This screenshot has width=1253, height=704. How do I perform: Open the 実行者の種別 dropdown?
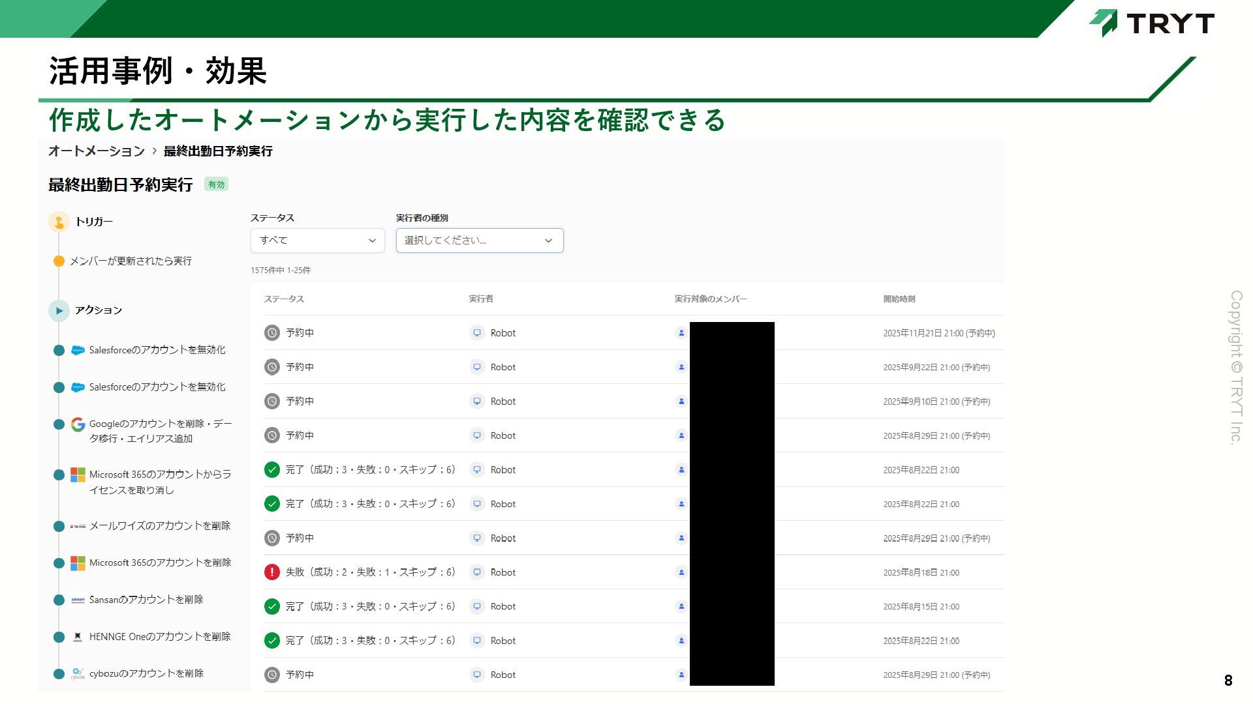479,241
